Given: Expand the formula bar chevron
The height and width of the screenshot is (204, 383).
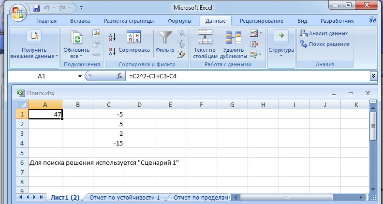Looking at the screenshot, I should point(373,76).
